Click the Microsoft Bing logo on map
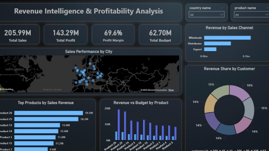Image resolution: width=269 pixels, height=151 pixels. click(7, 89)
